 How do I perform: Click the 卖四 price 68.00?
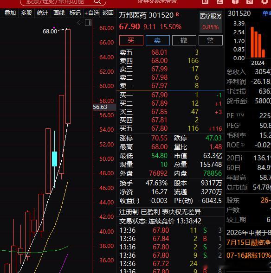tap(159, 61)
